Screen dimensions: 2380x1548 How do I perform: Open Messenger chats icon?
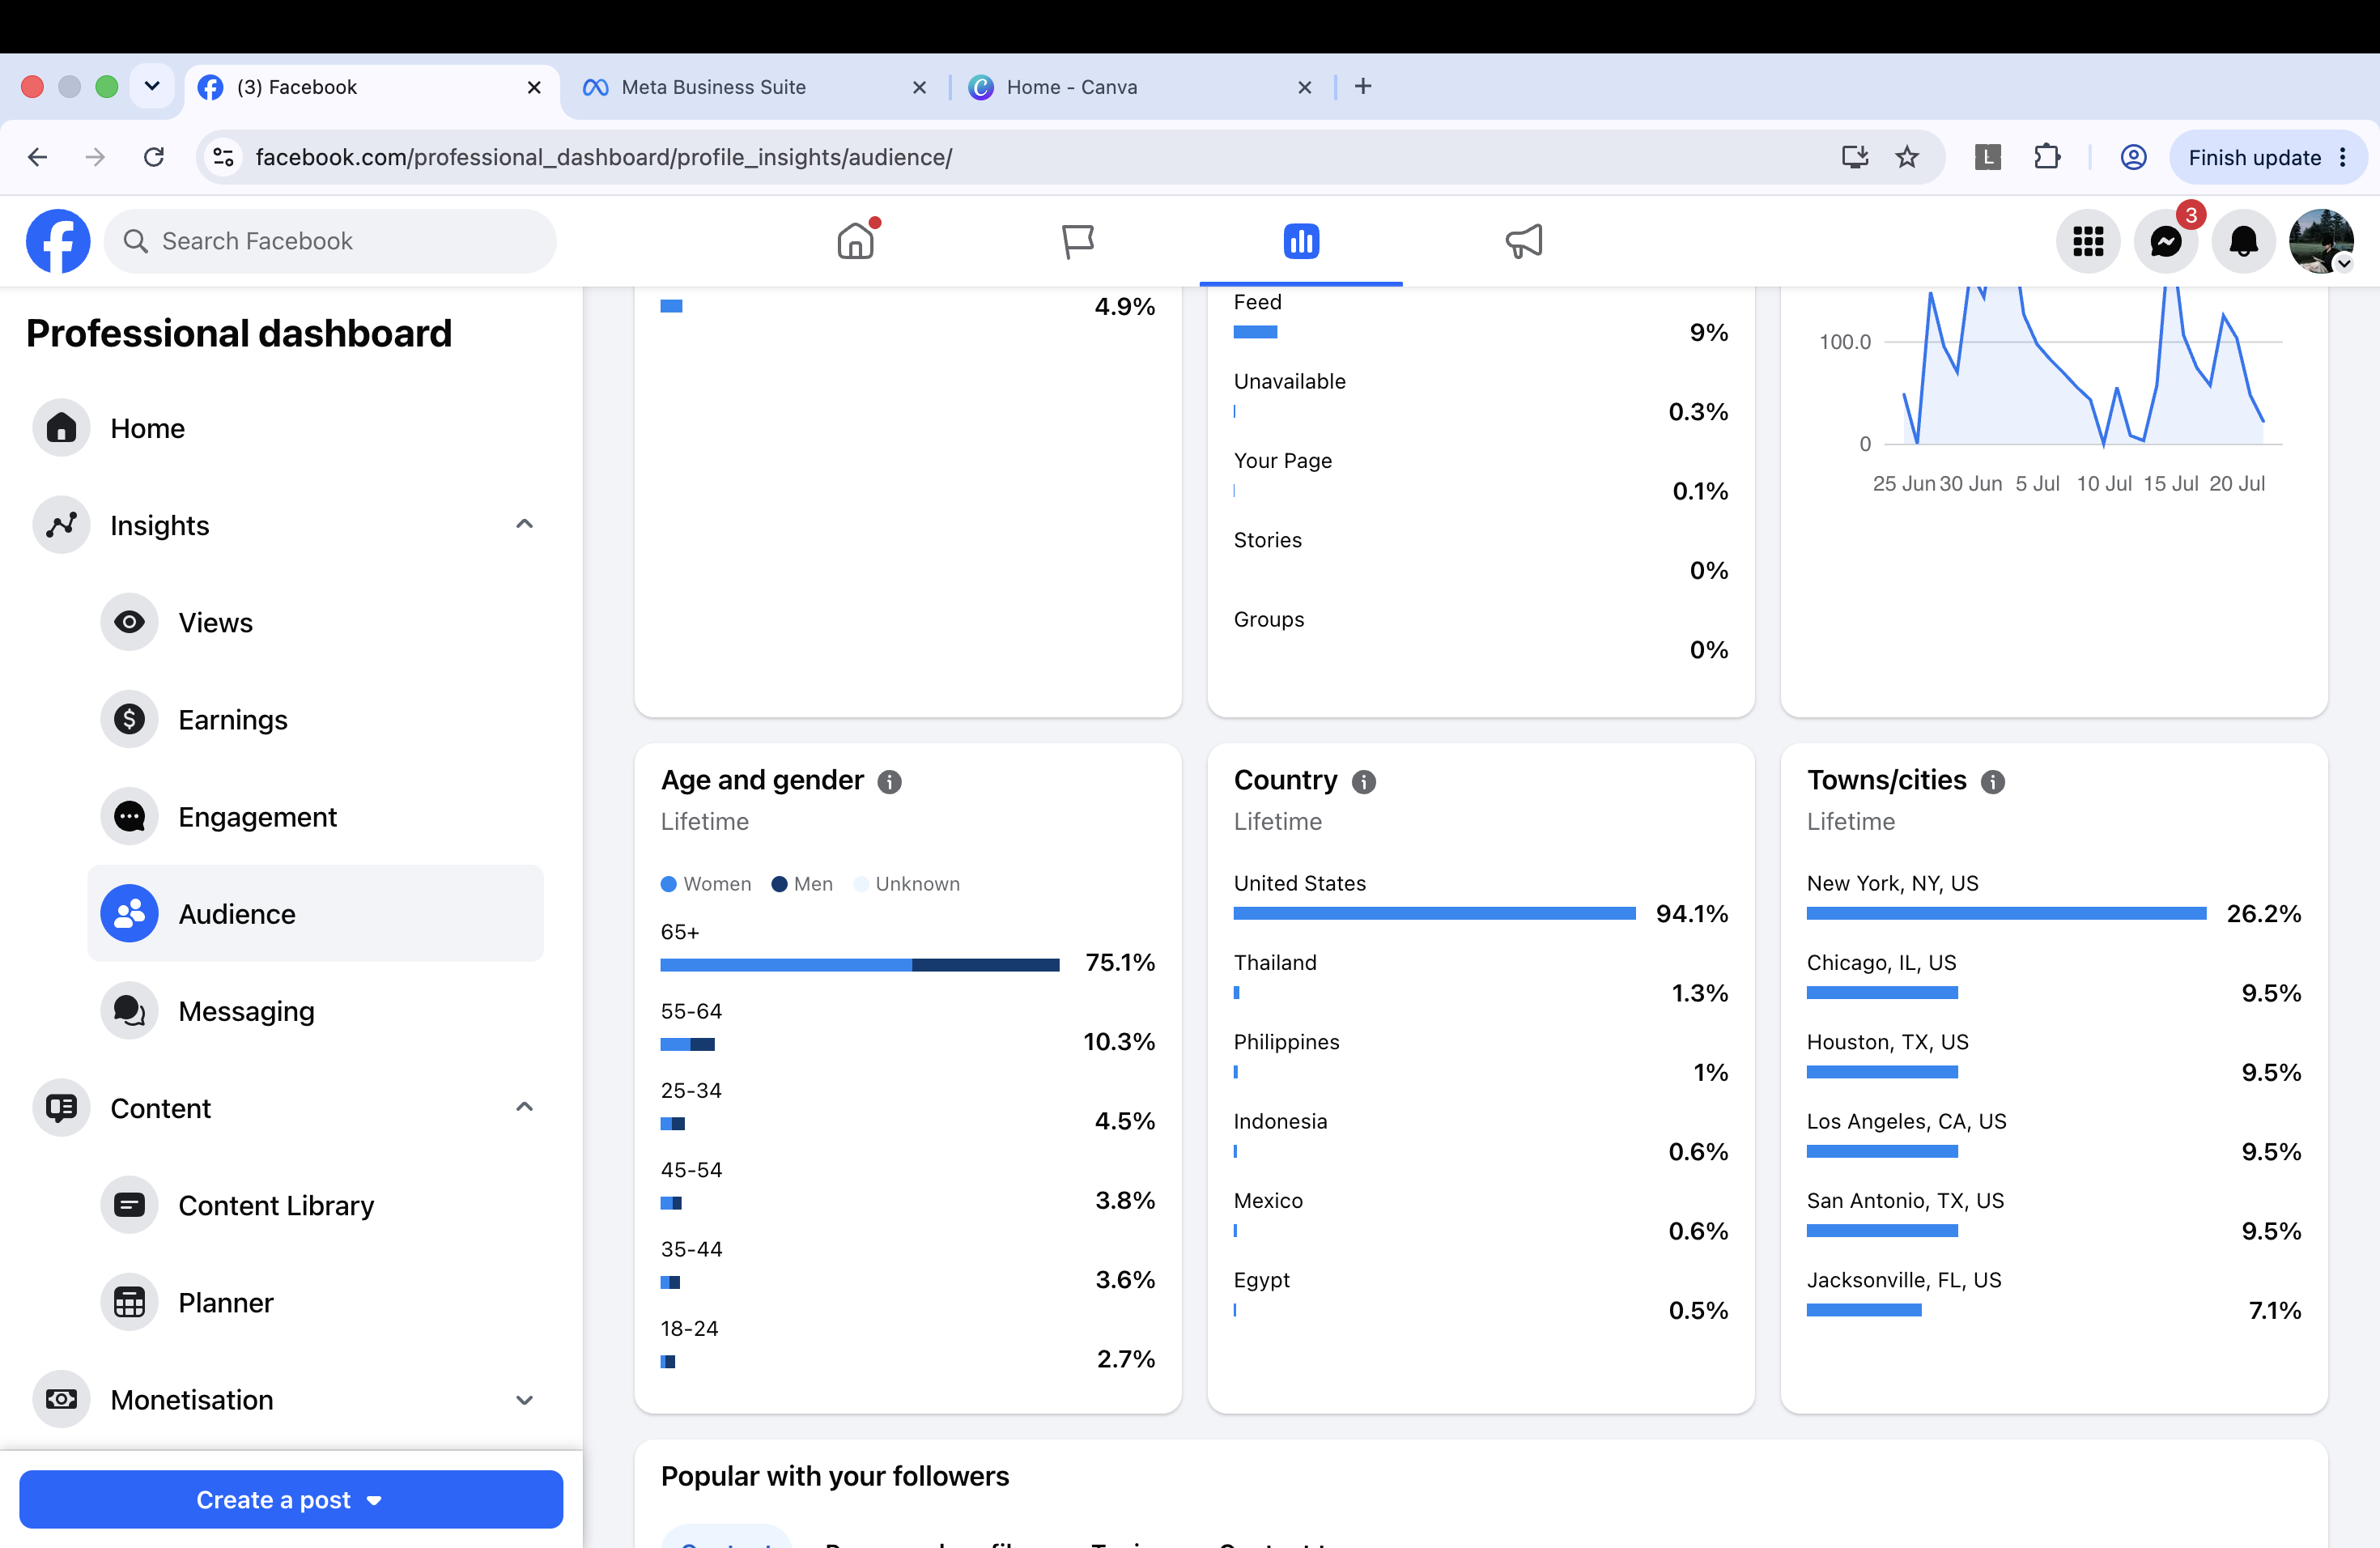(x=2166, y=241)
